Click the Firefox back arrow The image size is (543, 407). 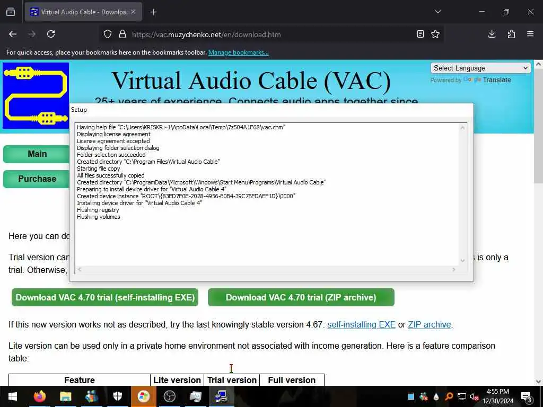point(13,34)
